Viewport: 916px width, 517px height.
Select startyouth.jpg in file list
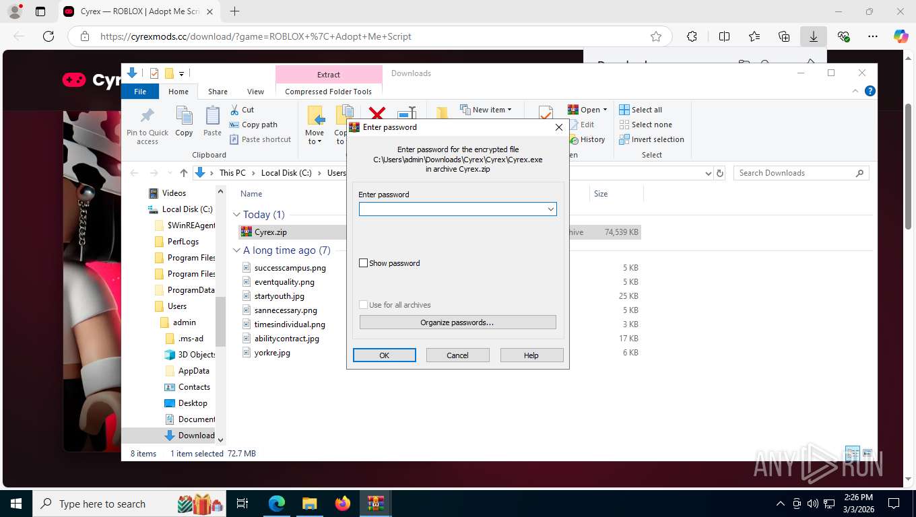[279, 296]
